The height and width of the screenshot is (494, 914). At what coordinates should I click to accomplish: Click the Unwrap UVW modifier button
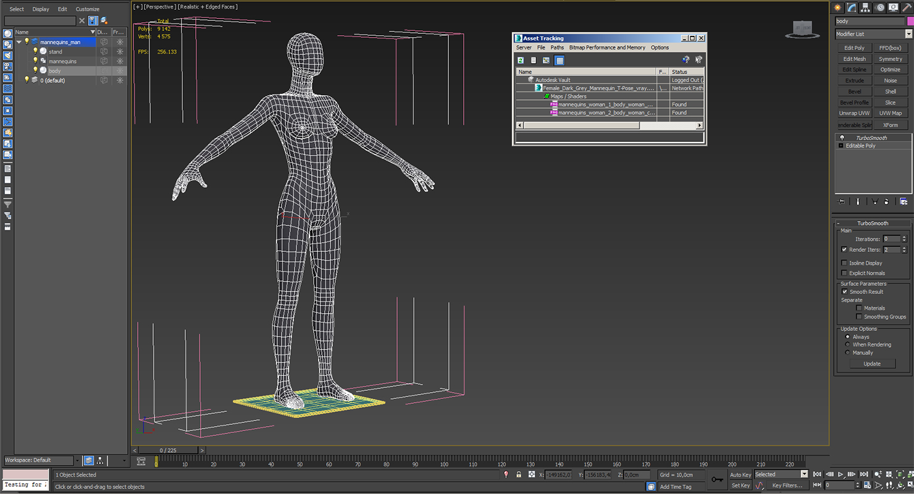[x=854, y=114]
